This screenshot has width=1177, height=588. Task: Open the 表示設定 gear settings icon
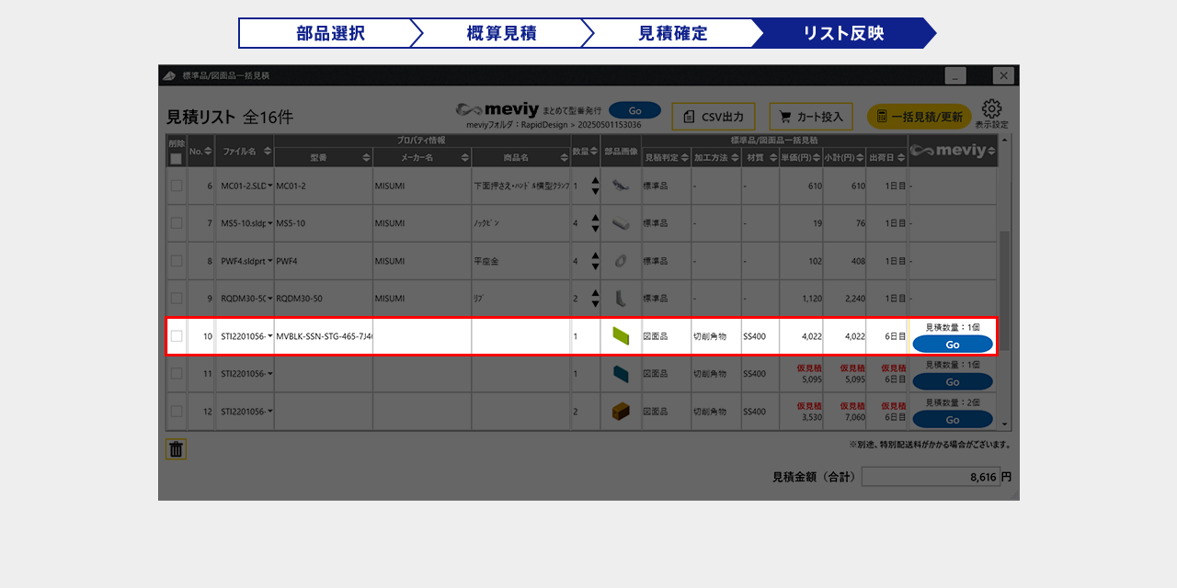pos(991,110)
